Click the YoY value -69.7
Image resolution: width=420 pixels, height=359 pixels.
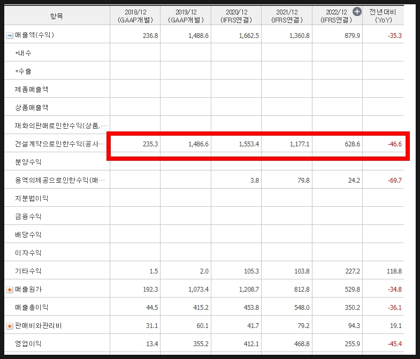pyautogui.click(x=394, y=181)
